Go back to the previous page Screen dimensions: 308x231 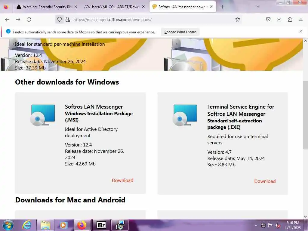click(x=7, y=20)
